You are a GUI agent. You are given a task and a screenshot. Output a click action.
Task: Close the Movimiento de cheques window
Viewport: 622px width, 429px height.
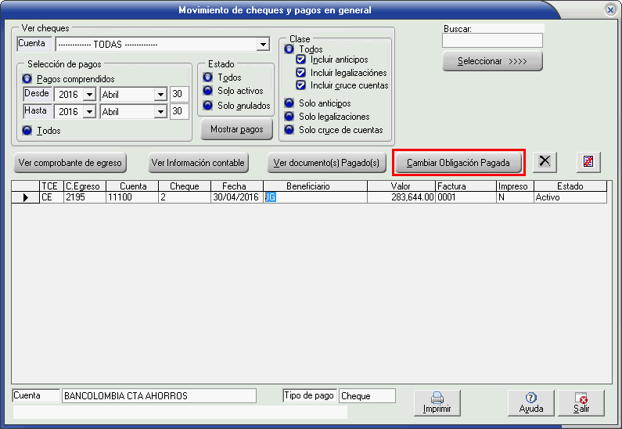(610, 10)
